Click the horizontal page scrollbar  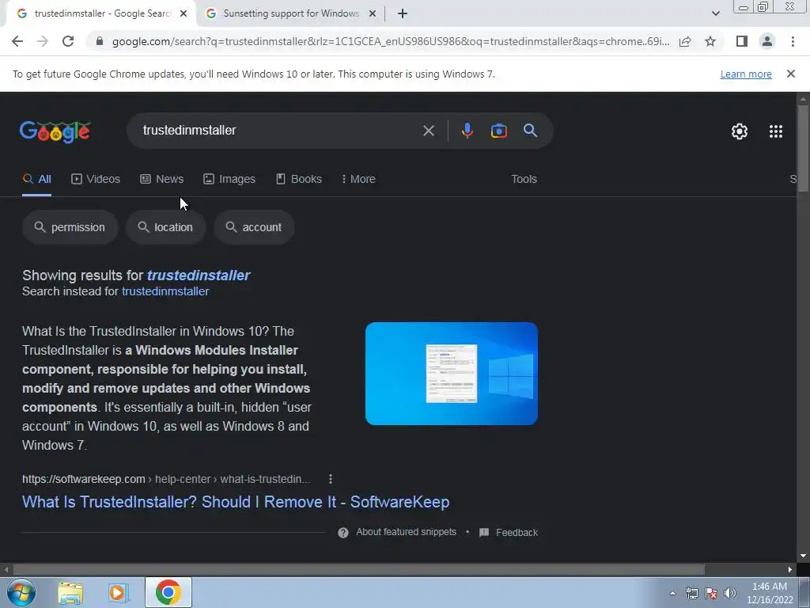[x=359, y=570]
